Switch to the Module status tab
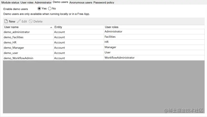The height and width of the screenshot is (117, 207). point(10,3)
